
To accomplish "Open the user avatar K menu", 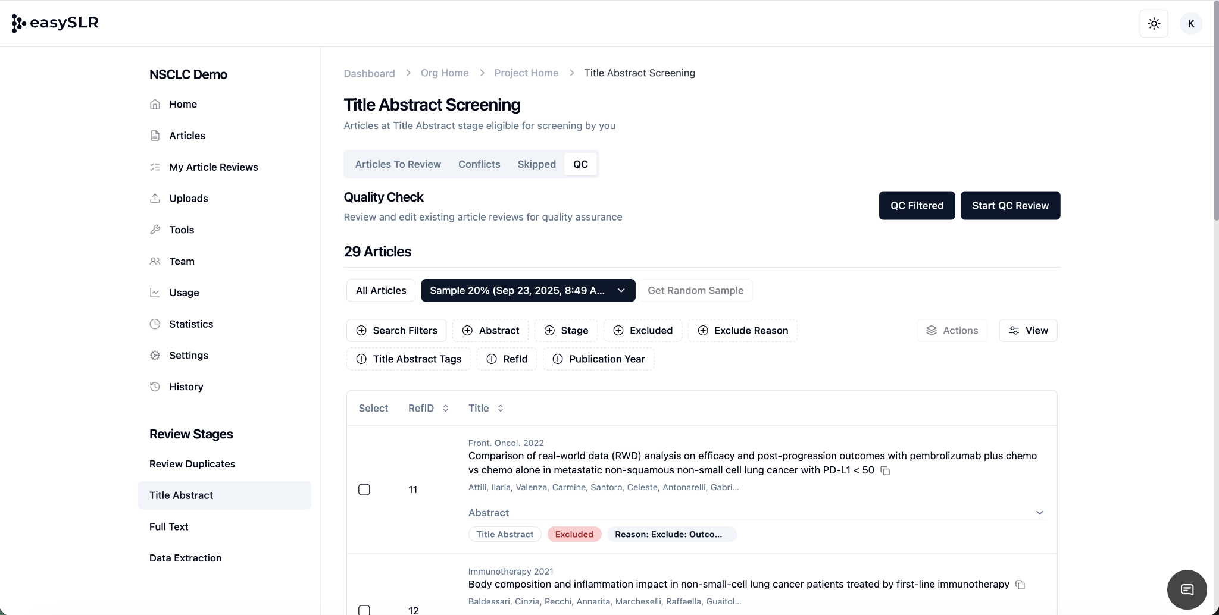I will (x=1190, y=24).
